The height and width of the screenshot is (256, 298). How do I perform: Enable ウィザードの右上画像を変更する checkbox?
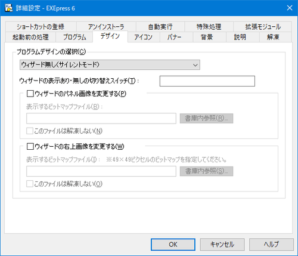click(30, 147)
